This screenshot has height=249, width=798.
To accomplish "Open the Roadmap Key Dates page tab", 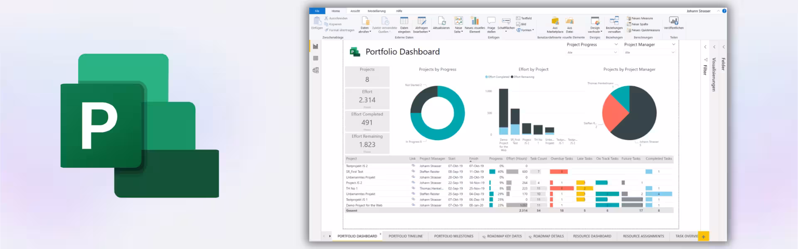I will pos(502,236).
